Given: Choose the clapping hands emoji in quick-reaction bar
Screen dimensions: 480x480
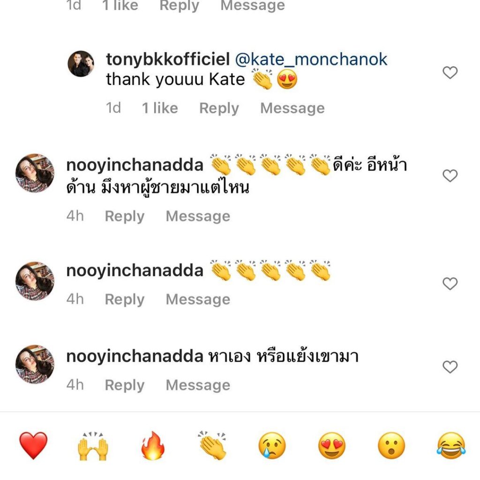Looking at the screenshot, I should (212, 445).
